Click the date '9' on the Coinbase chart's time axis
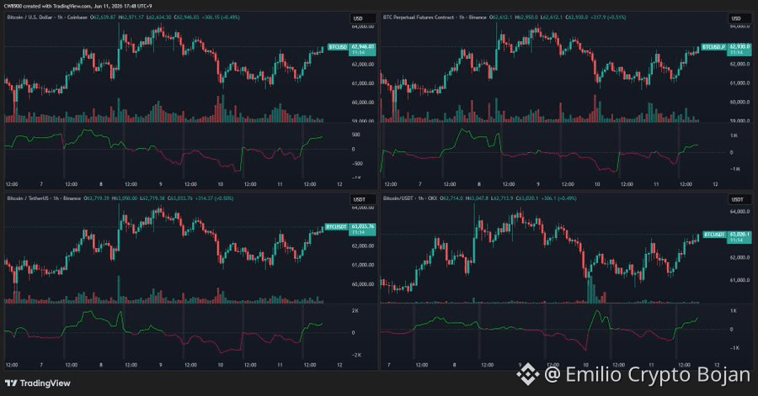The image size is (758, 396). pyautogui.click(x=161, y=184)
